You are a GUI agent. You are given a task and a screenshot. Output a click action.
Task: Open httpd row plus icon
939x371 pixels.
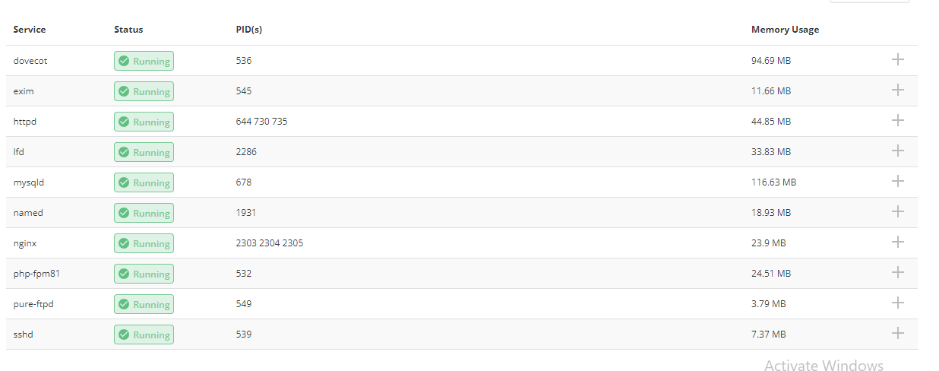[x=897, y=120]
